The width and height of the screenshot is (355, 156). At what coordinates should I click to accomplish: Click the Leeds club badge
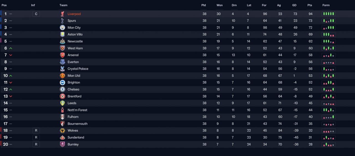[x=62, y=103]
